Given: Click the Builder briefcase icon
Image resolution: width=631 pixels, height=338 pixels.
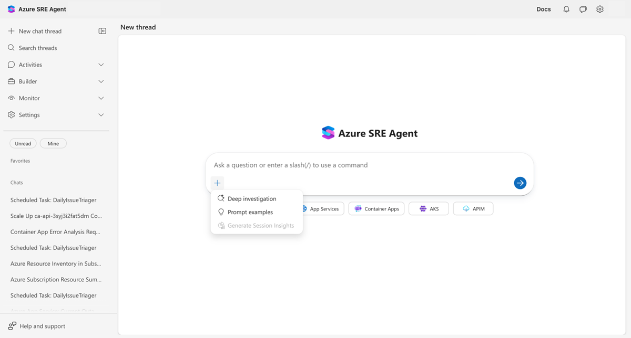Looking at the screenshot, I should pyautogui.click(x=12, y=81).
